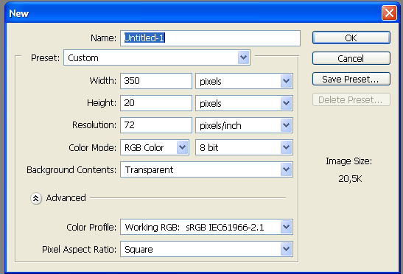This screenshot has width=403, height=274.
Task: Click the Image Size value 20,5K
Action: click(350, 179)
